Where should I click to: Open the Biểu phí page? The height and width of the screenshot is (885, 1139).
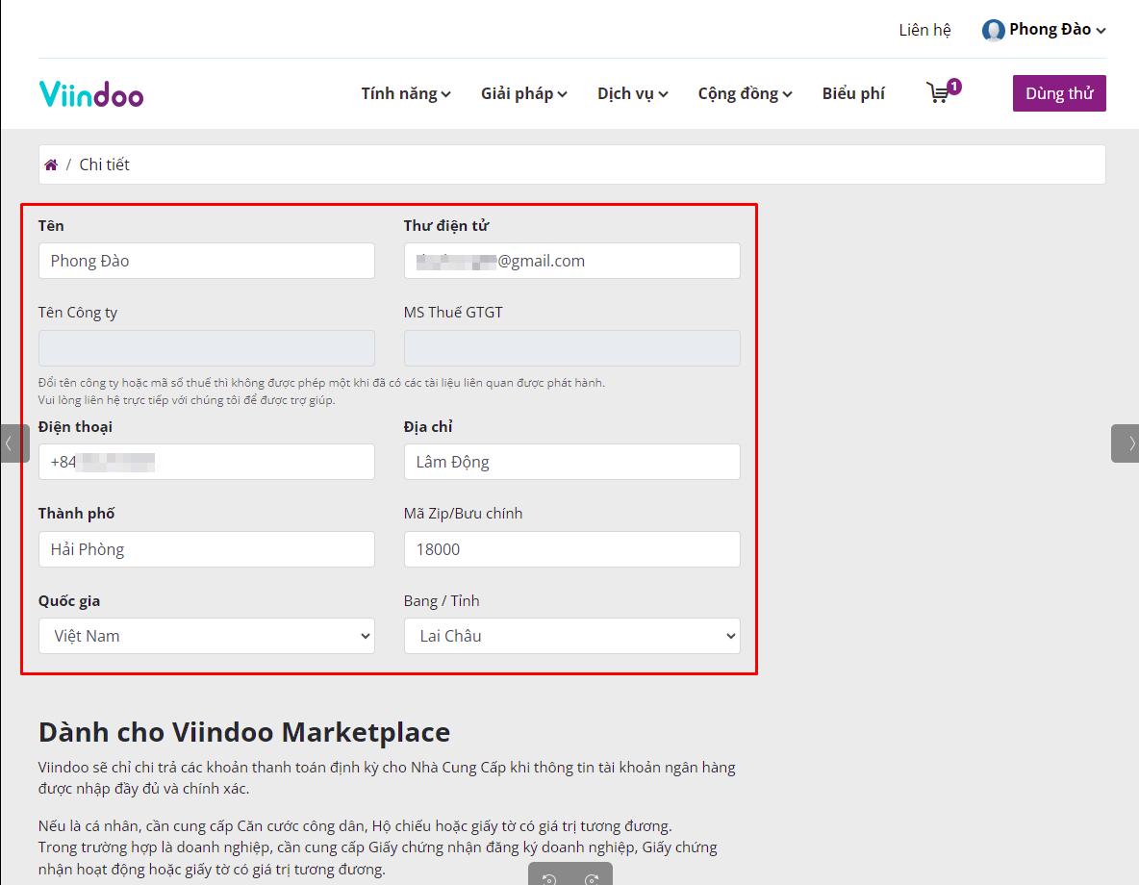[853, 93]
